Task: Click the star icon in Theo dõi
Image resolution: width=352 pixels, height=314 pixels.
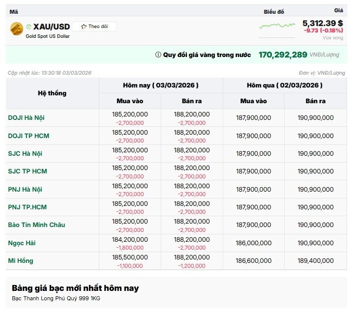Action: pyautogui.click(x=84, y=27)
